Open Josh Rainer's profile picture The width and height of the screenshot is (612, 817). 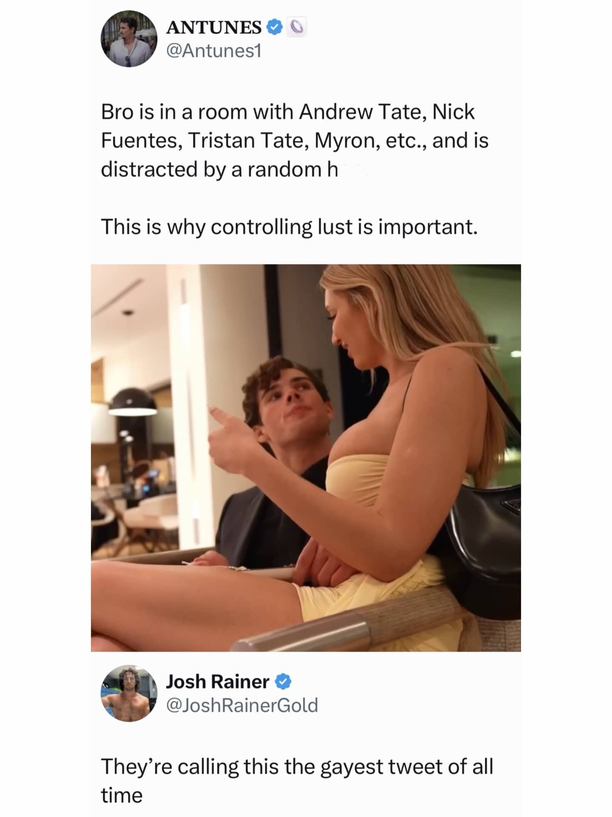pos(129,693)
